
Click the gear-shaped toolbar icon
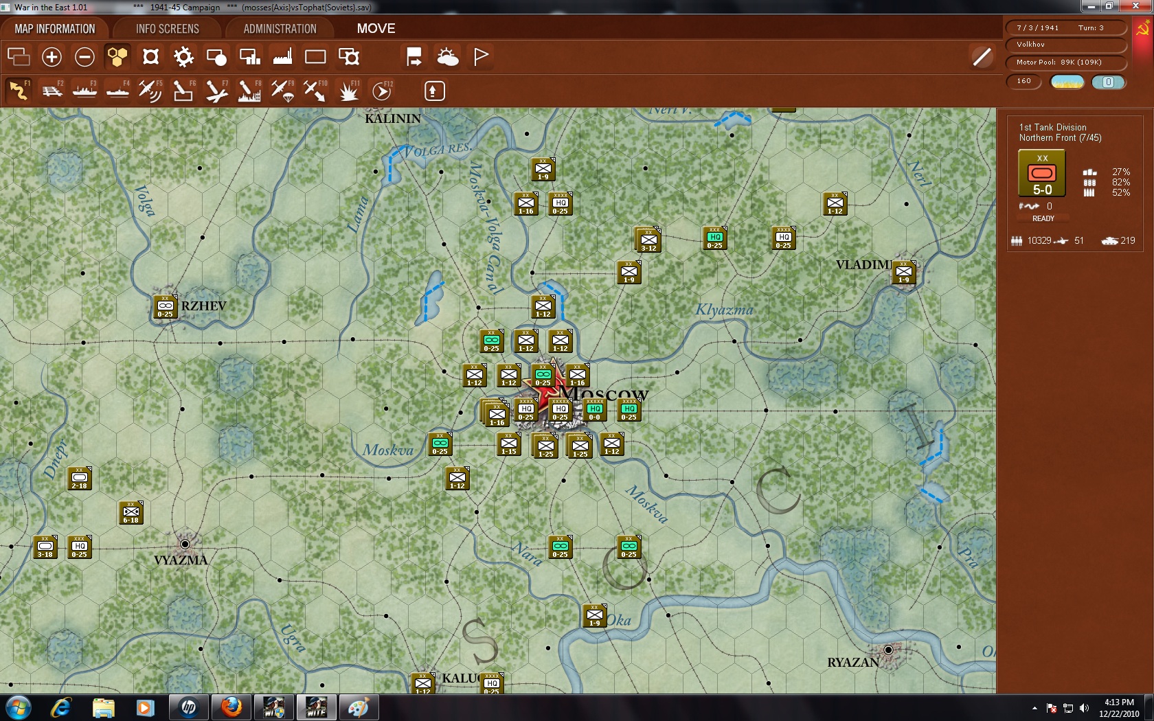coord(183,56)
